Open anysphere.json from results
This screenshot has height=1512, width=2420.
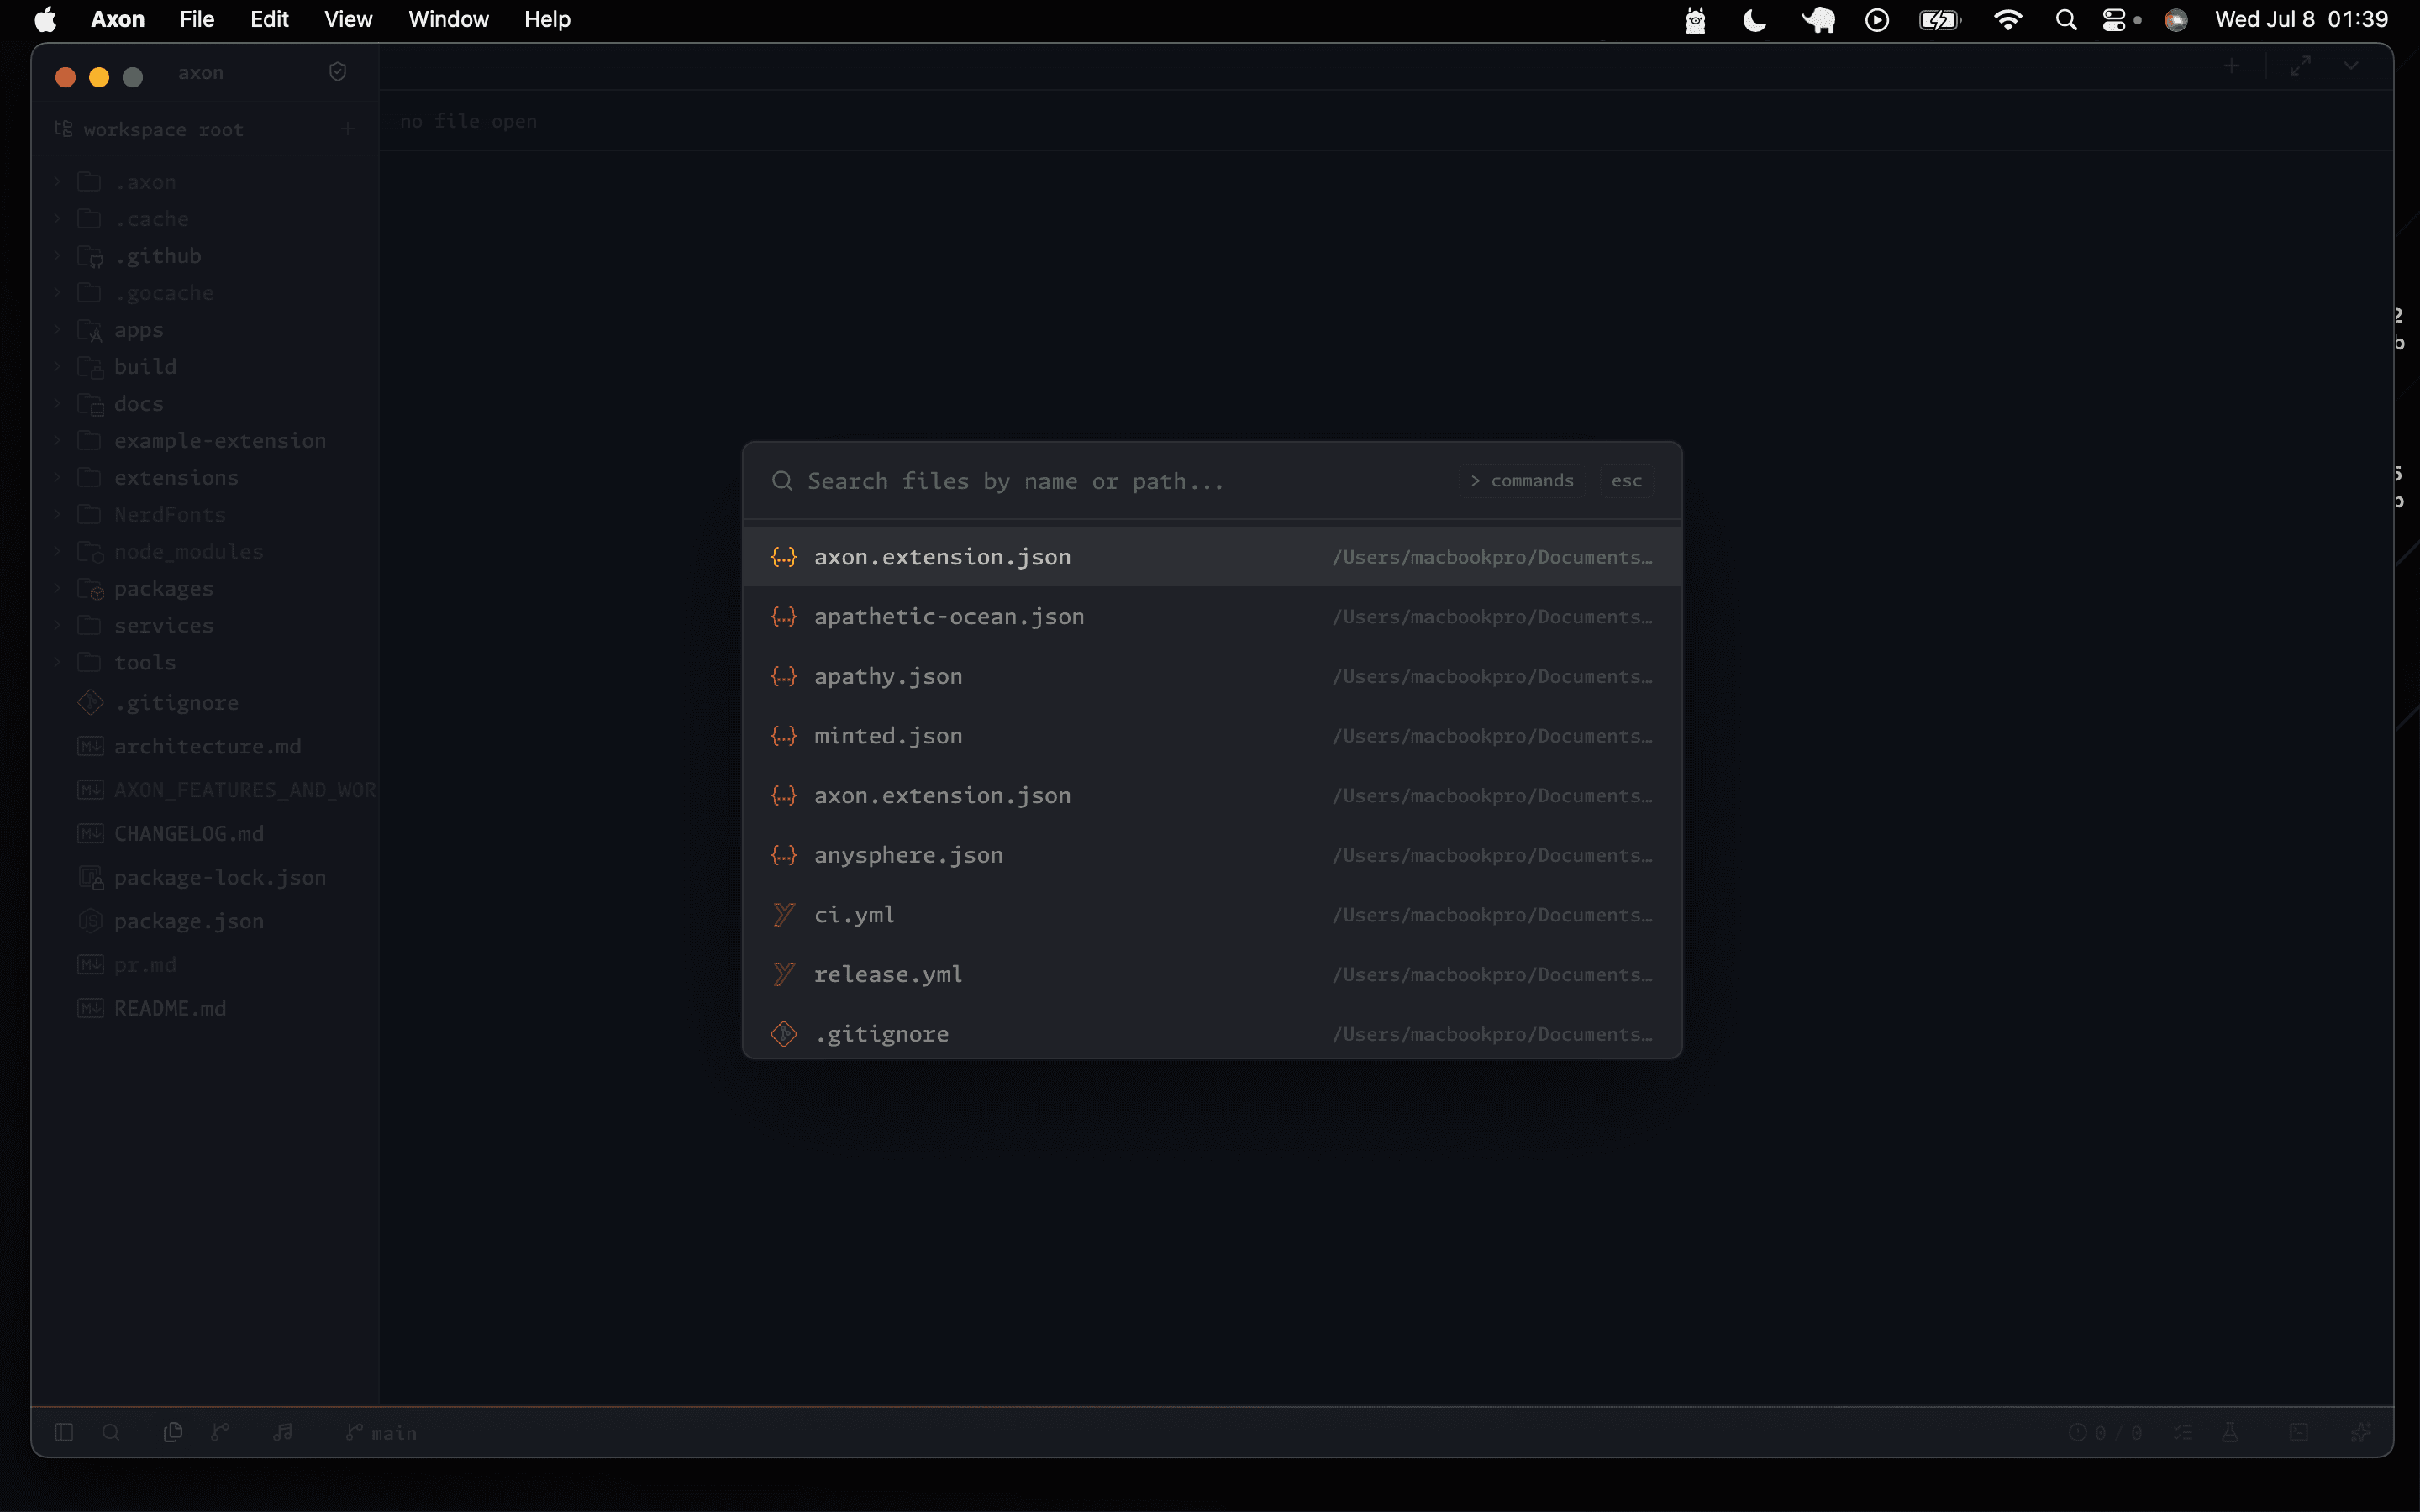(x=1212, y=855)
